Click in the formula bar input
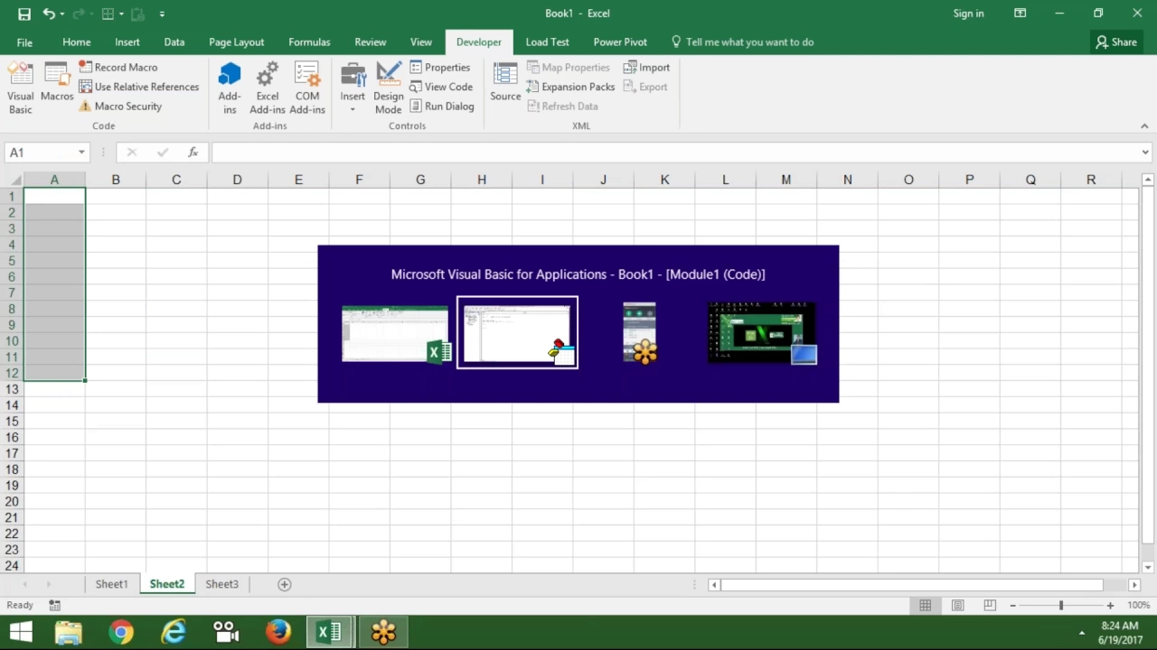The height and width of the screenshot is (650, 1157). click(x=674, y=153)
